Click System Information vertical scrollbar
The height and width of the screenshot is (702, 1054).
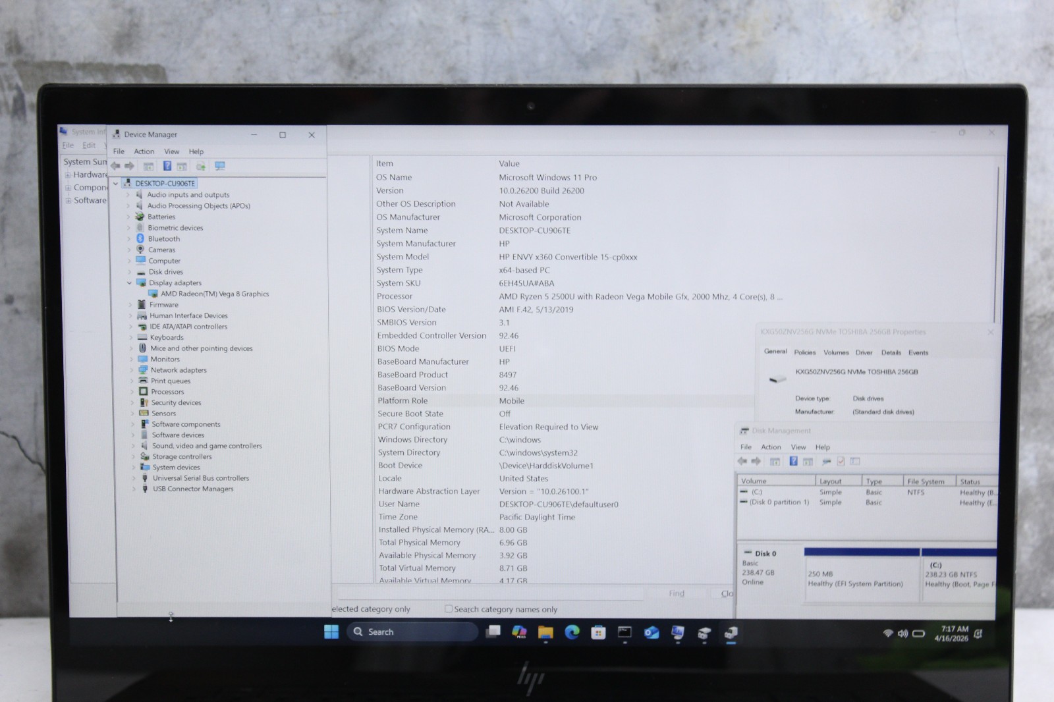(x=998, y=244)
